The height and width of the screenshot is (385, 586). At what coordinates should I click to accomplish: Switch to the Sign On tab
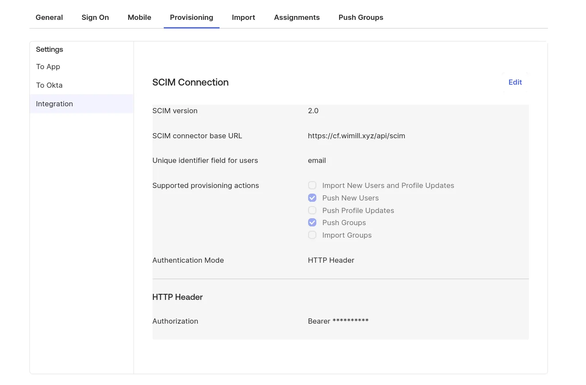click(95, 17)
